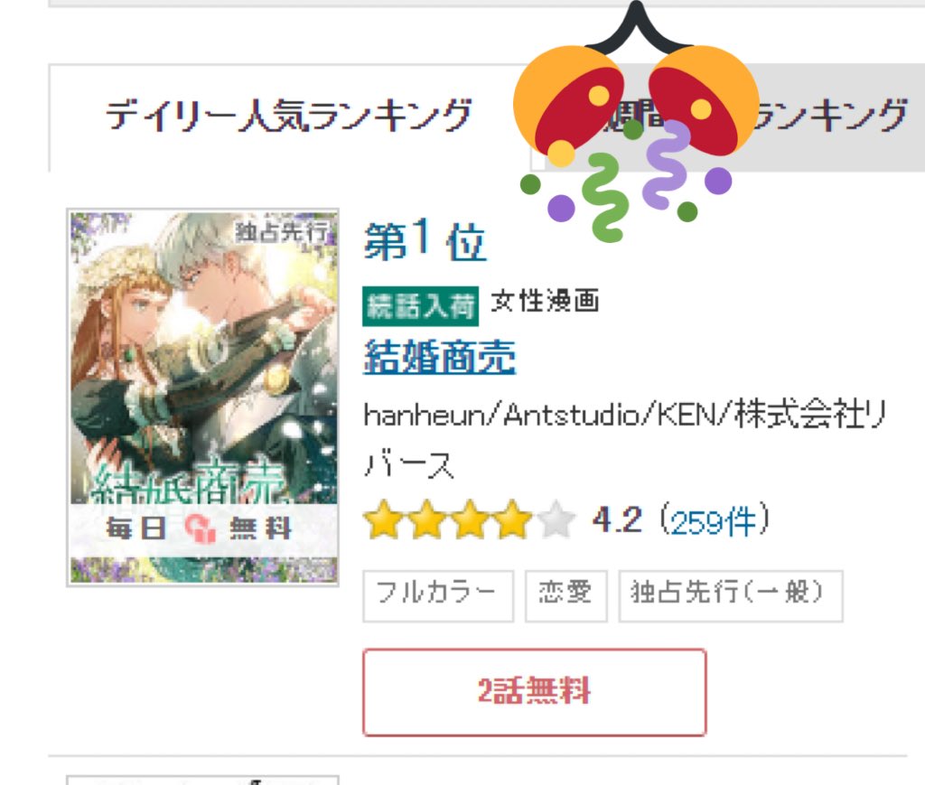Open the 結婚商売 title link
Image resolution: width=925 pixels, height=785 pixels.
(x=440, y=357)
